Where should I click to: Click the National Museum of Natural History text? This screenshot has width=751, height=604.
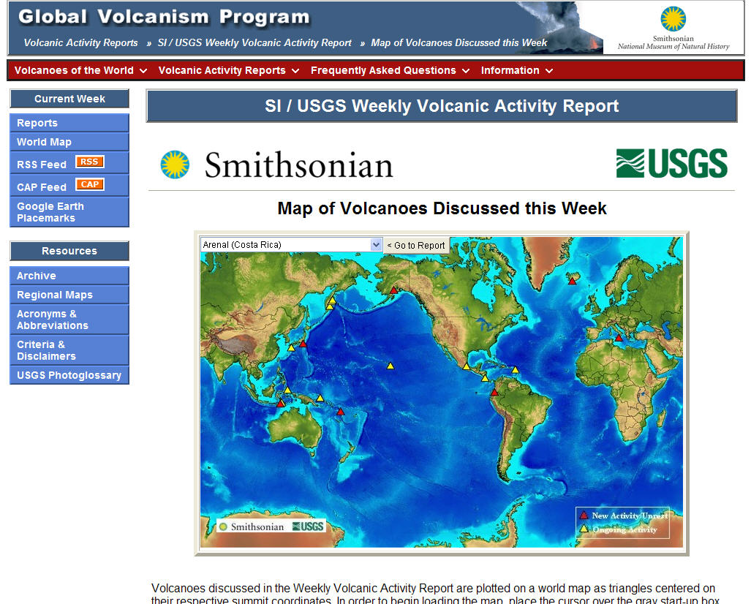click(673, 47)
